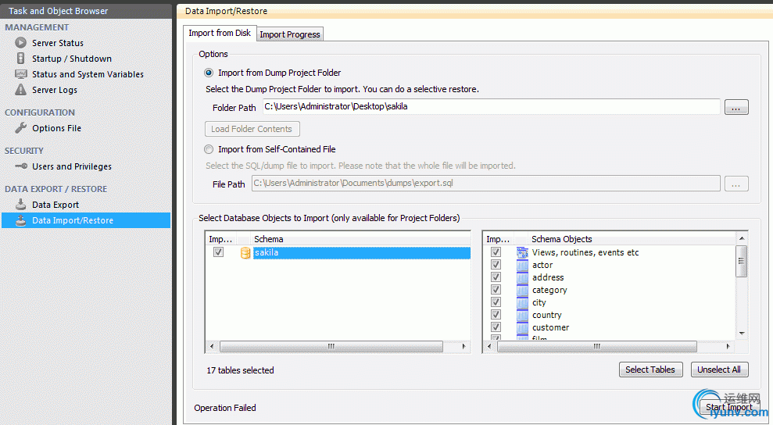Browse for the Folder Path
This screenshot has height=425, width=773.
point(736,107)
